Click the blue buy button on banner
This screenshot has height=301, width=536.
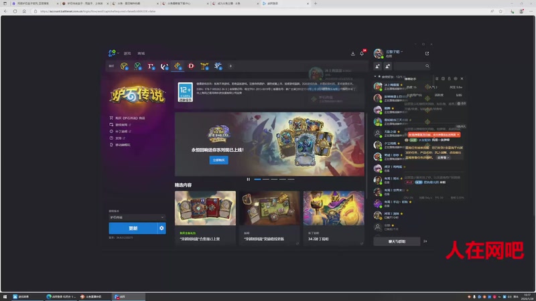(x=219, y=160)
